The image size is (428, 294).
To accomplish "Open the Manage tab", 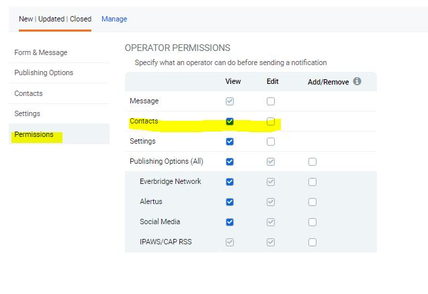I will tap(114, 19).
